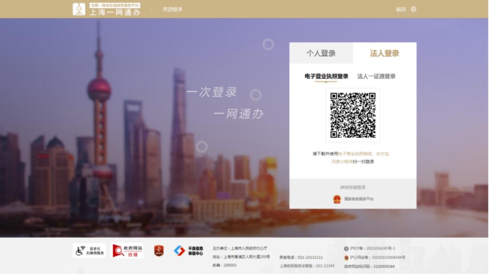Click the 联系电话：021-23111111 text
489x275 pixels.
coord(301,257)
